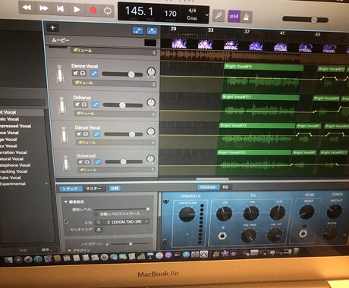Click the plus add-track button
The height and width of the screenshot is (288, 349).
tap(52, 27)
